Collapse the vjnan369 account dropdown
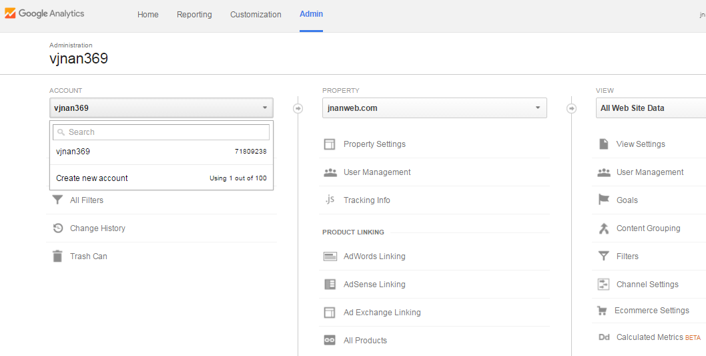Image resolution: width=706 pixels, height=356 pixels. 161,108
